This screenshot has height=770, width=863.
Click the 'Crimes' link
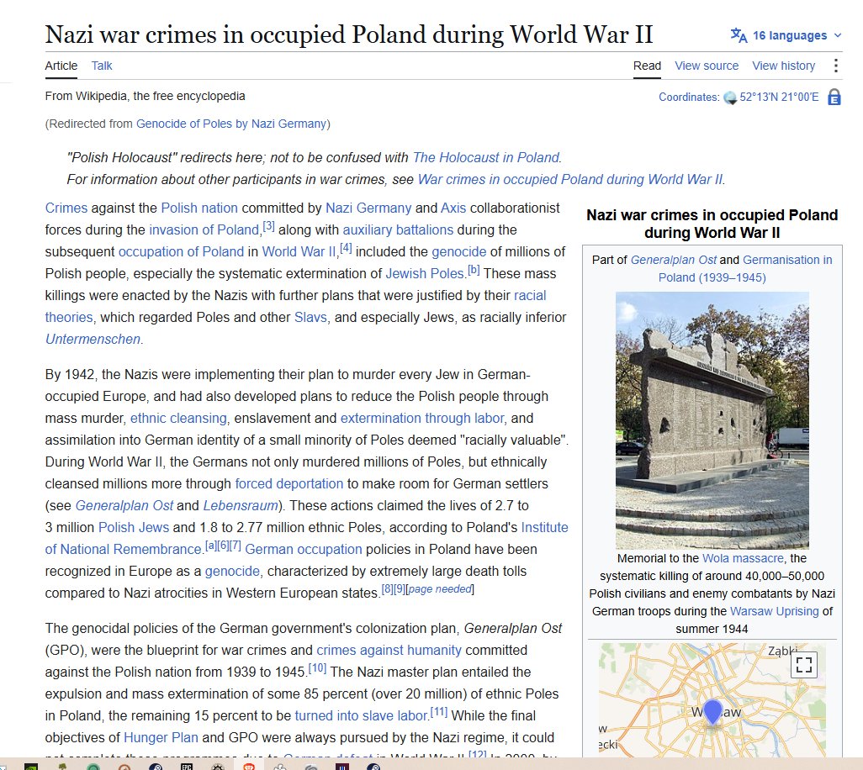pos(66,208)
